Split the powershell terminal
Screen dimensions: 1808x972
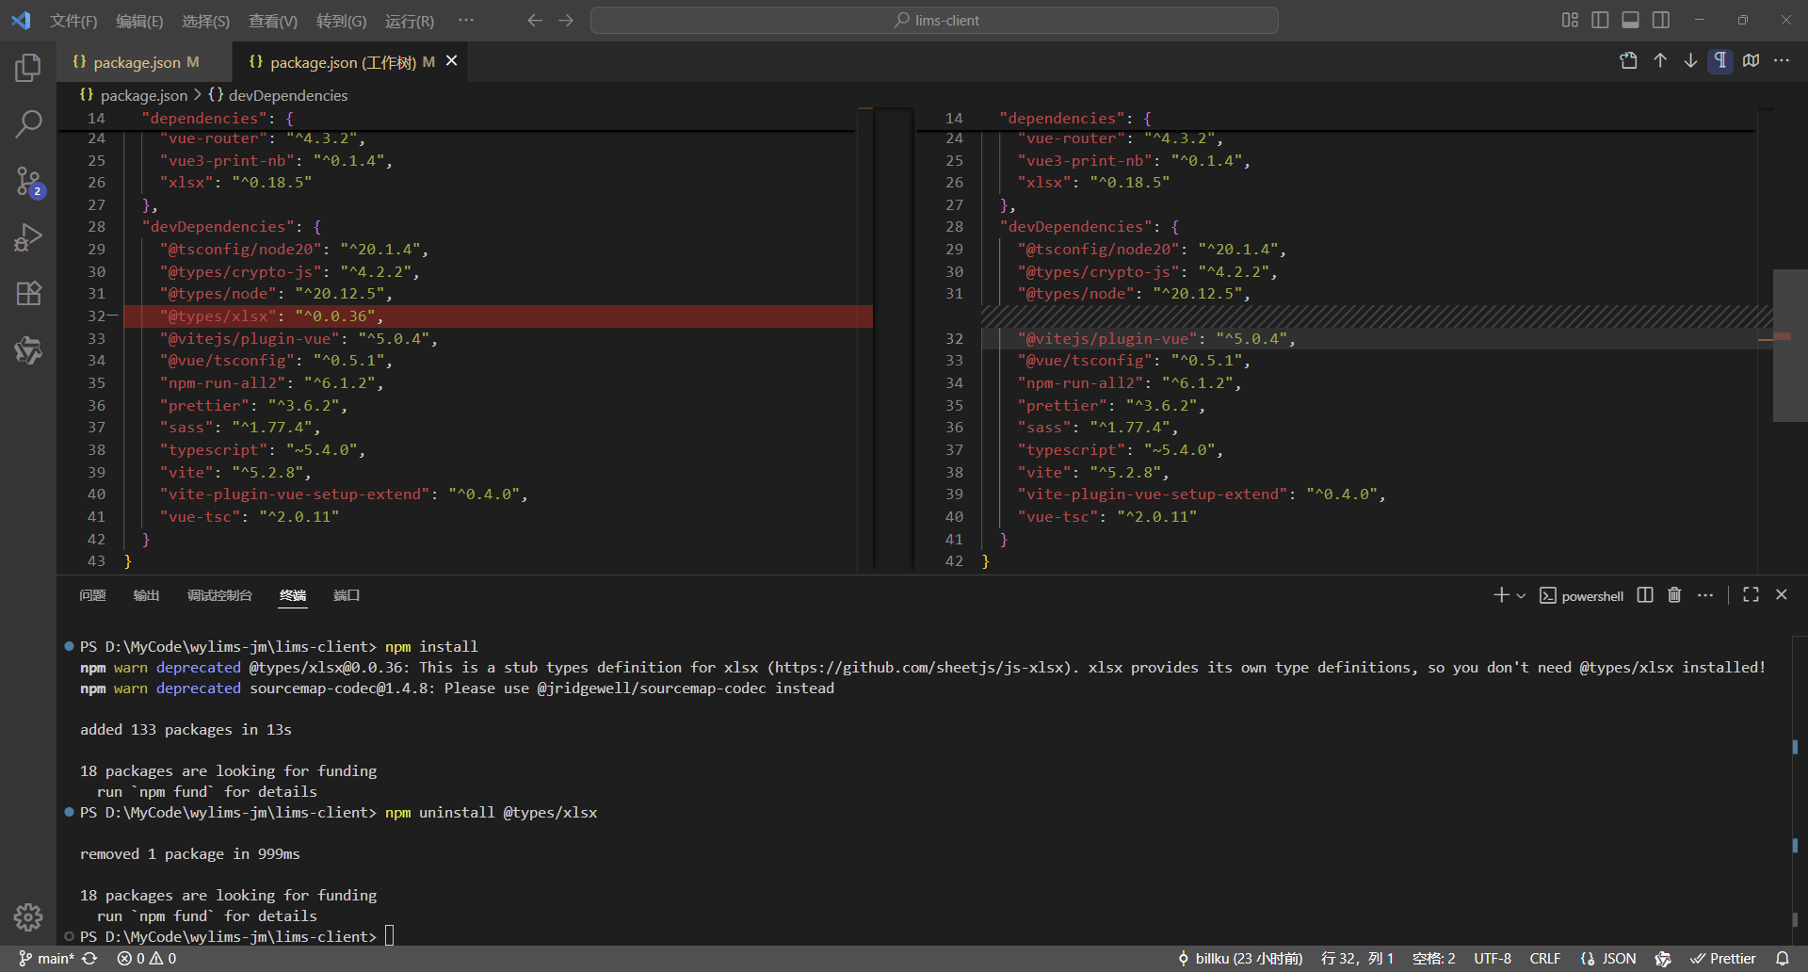[x=1644, y=594]
